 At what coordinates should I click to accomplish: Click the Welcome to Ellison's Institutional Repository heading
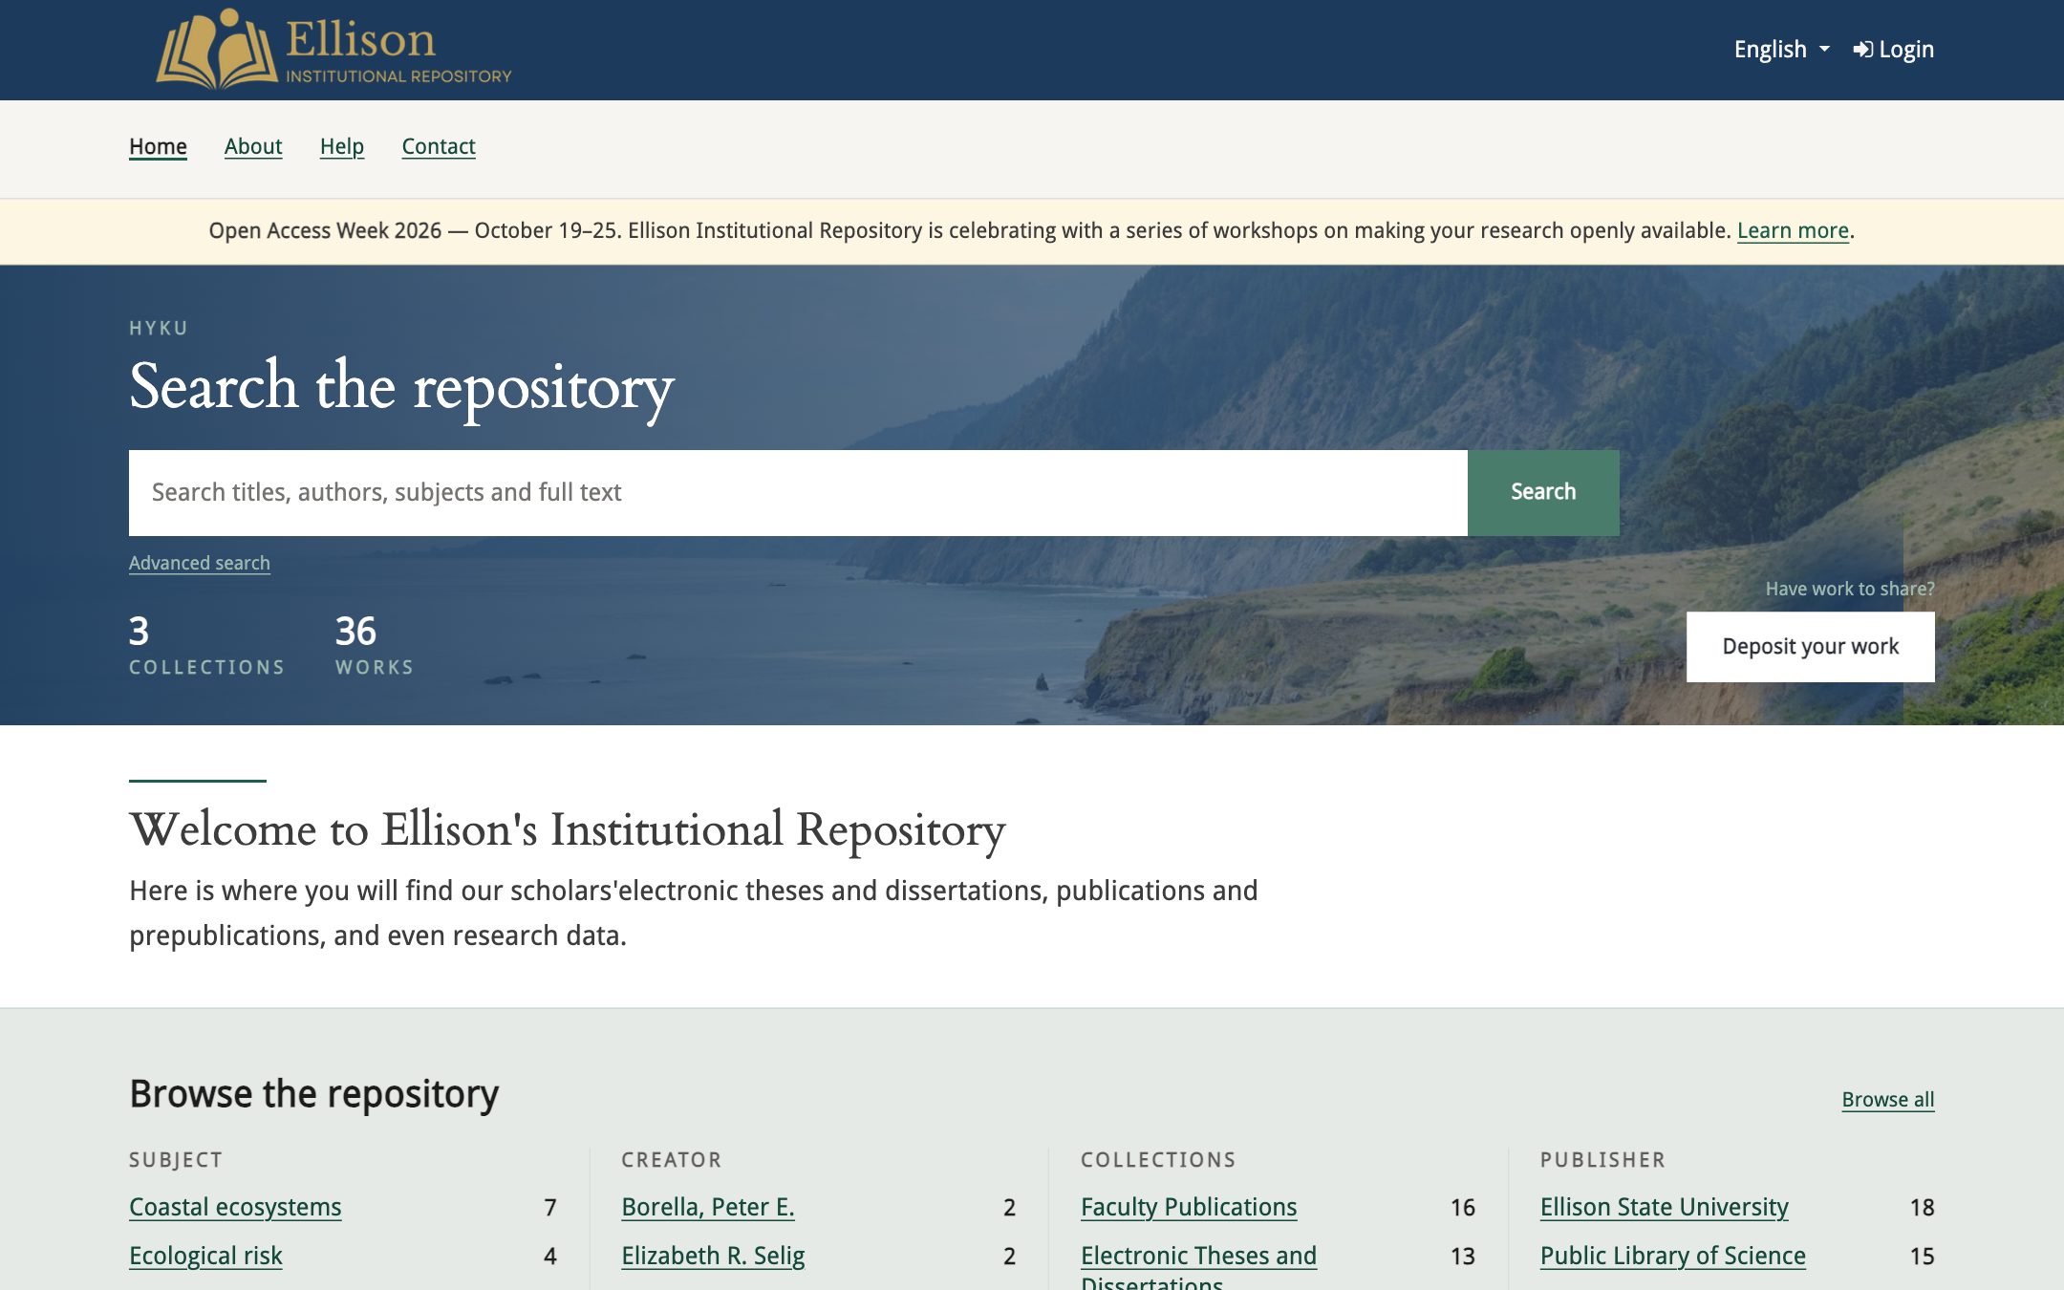(x=567, y=829)
